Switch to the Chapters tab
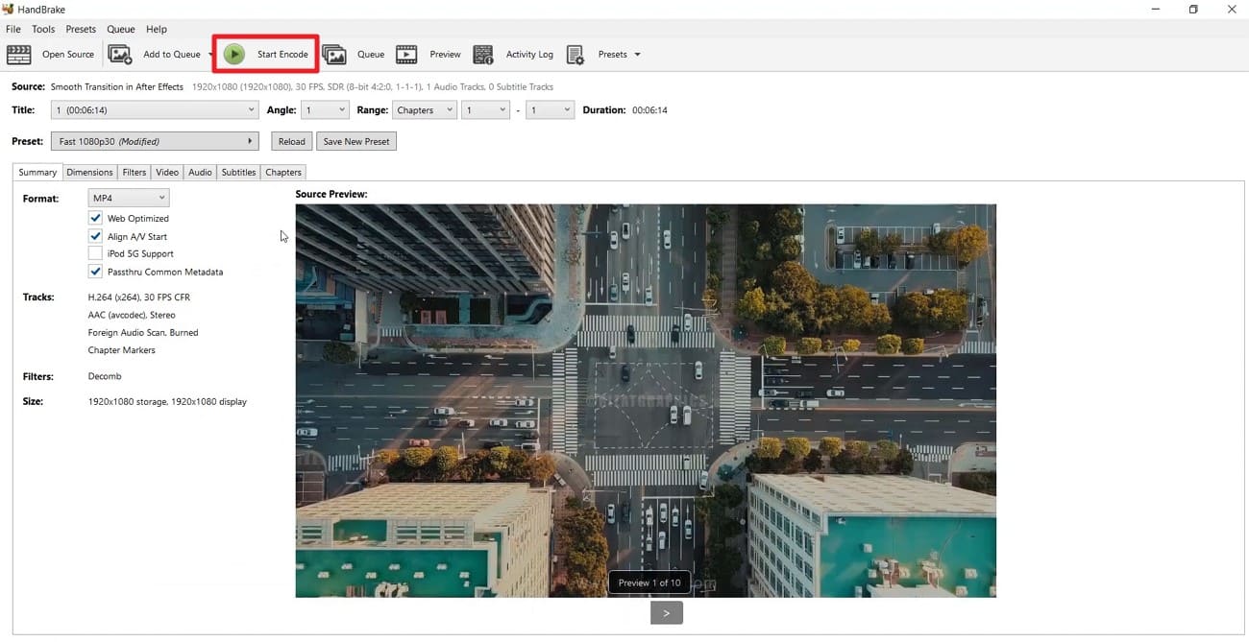Viewport: 1249px width, 642px height. tap(283, 173)
